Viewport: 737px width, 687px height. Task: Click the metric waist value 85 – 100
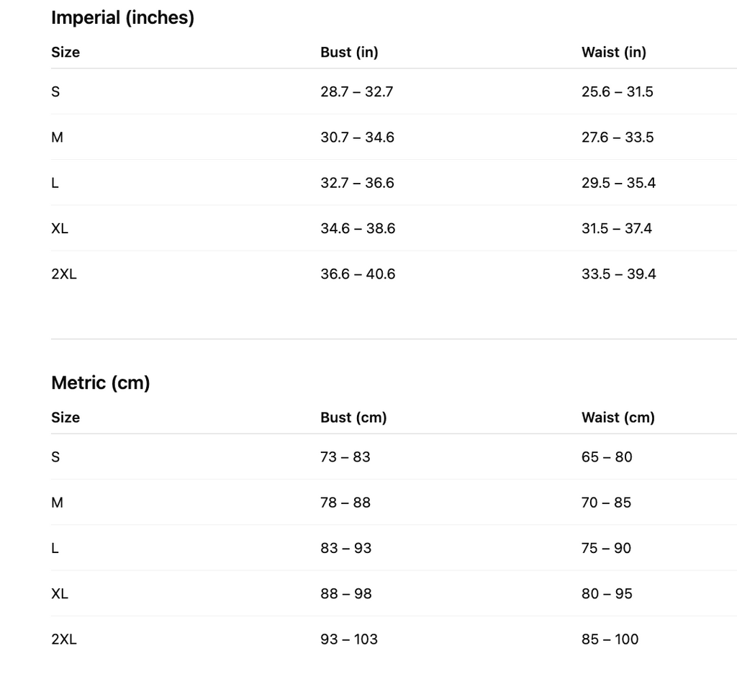click(x=610, y=639)
